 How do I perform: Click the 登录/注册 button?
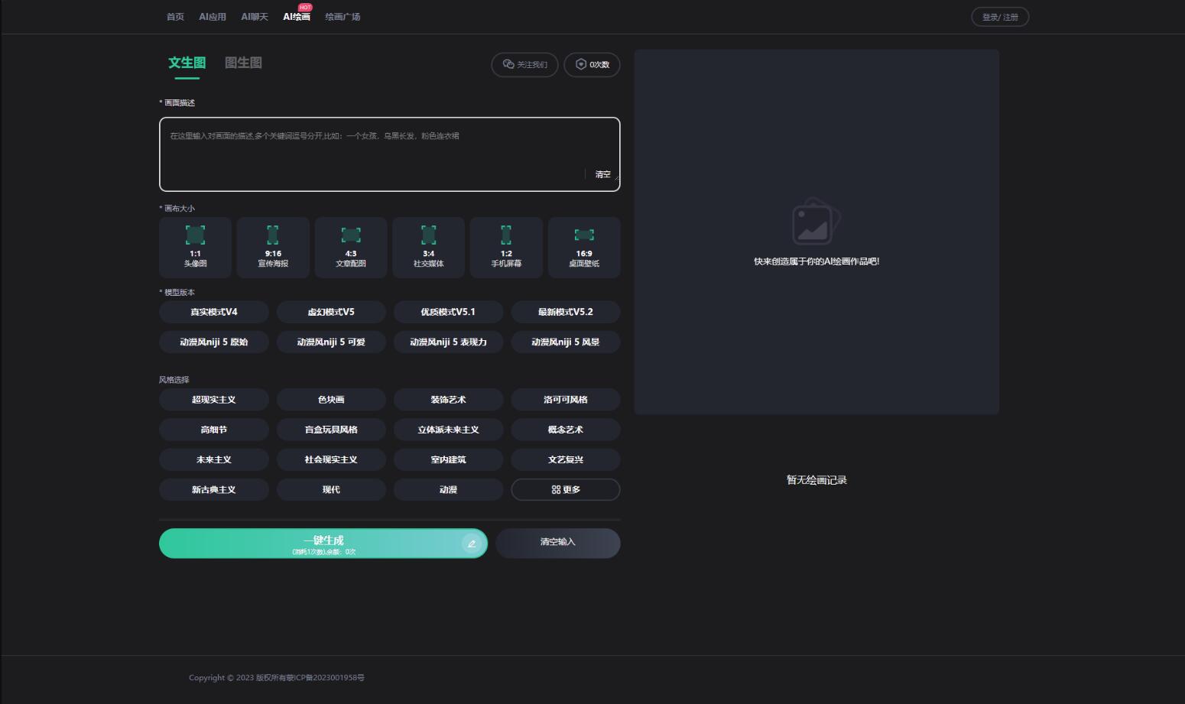point(1000,17)
